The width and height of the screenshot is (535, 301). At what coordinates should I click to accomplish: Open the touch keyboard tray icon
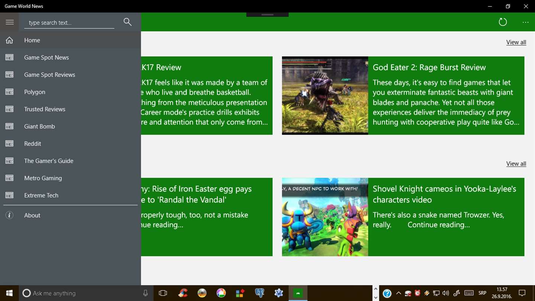469,293
